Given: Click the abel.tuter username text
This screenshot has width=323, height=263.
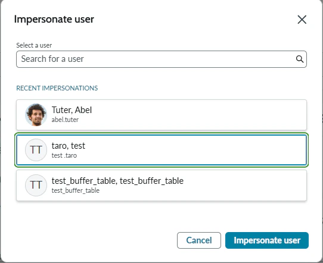Looking at the screenshot, I should click(65, 120).
